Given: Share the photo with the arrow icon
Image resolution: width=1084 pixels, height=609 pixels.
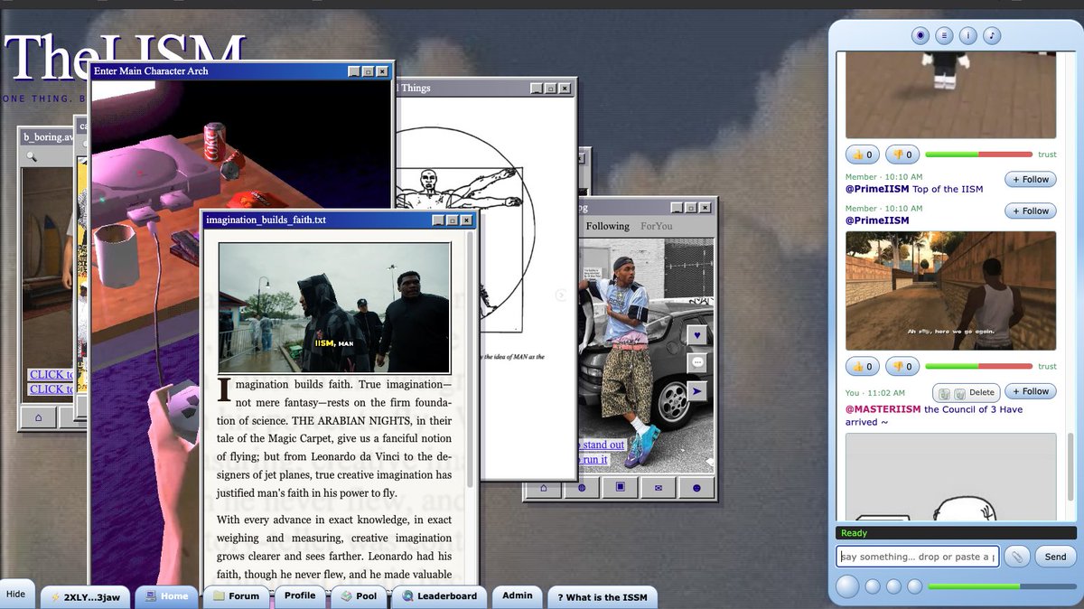Looking at the screenshot, I should pos(696,390).
